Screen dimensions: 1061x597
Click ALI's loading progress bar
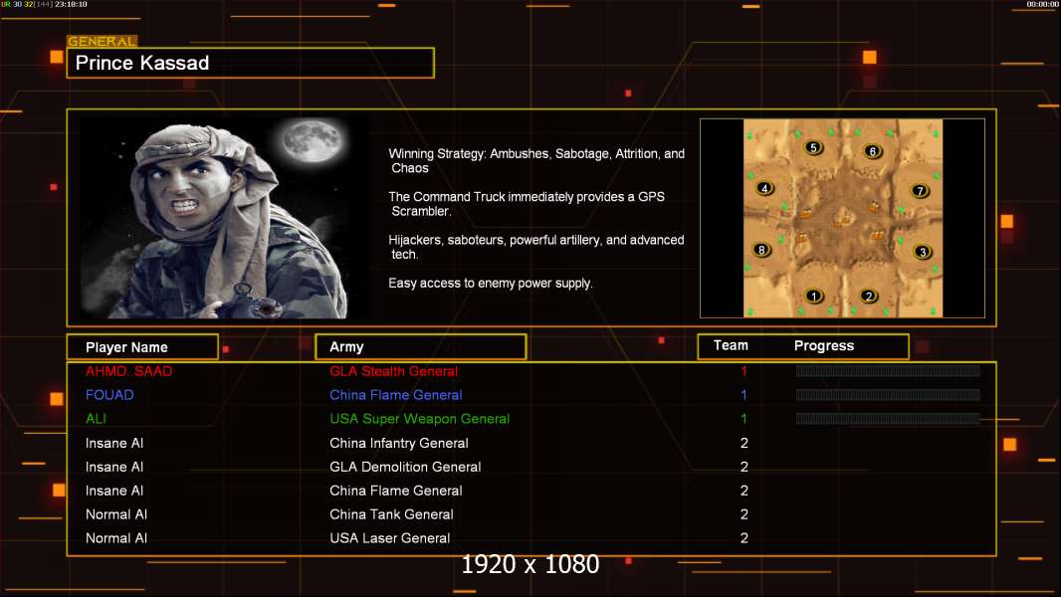[888, 419]
